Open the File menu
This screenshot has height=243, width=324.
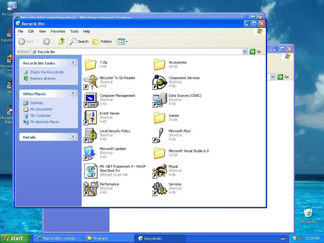[x=21, y=31]
